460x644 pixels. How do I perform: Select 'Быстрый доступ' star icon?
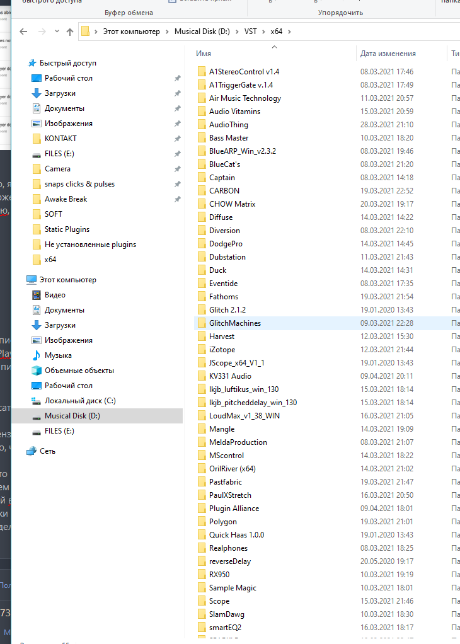click(32, 63)
